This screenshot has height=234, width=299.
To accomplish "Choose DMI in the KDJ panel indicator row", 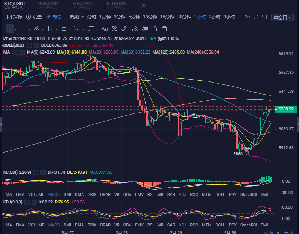I will pyautogui.click(x=67, y=225).
